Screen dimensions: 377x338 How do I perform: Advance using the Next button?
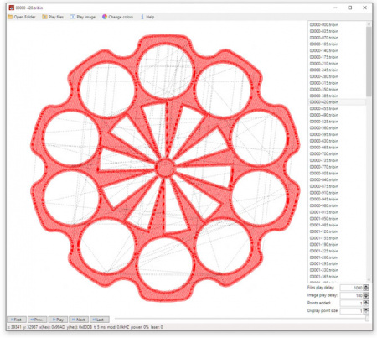pos(79,320)
